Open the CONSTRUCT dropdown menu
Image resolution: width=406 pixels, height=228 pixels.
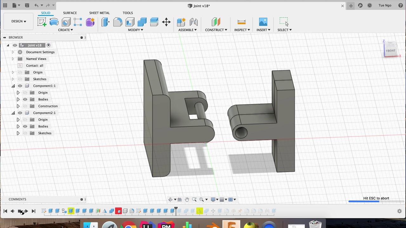[216, 30]
